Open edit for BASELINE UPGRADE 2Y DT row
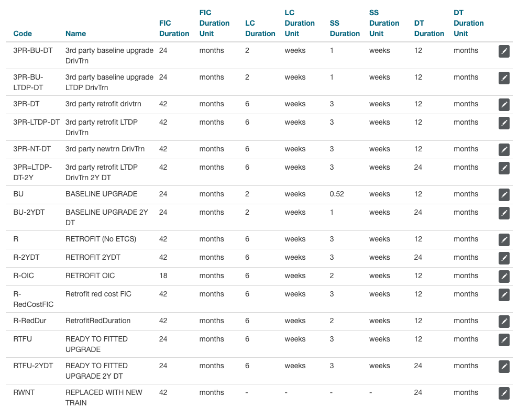Viewport: 518px width, 419px height. coord(504,213)
